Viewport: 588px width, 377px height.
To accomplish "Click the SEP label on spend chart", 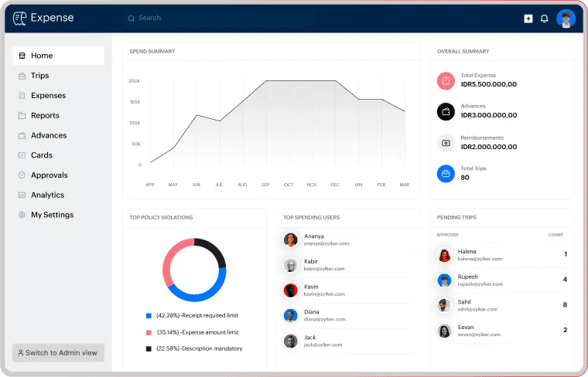I will click(x=265, y=185).
